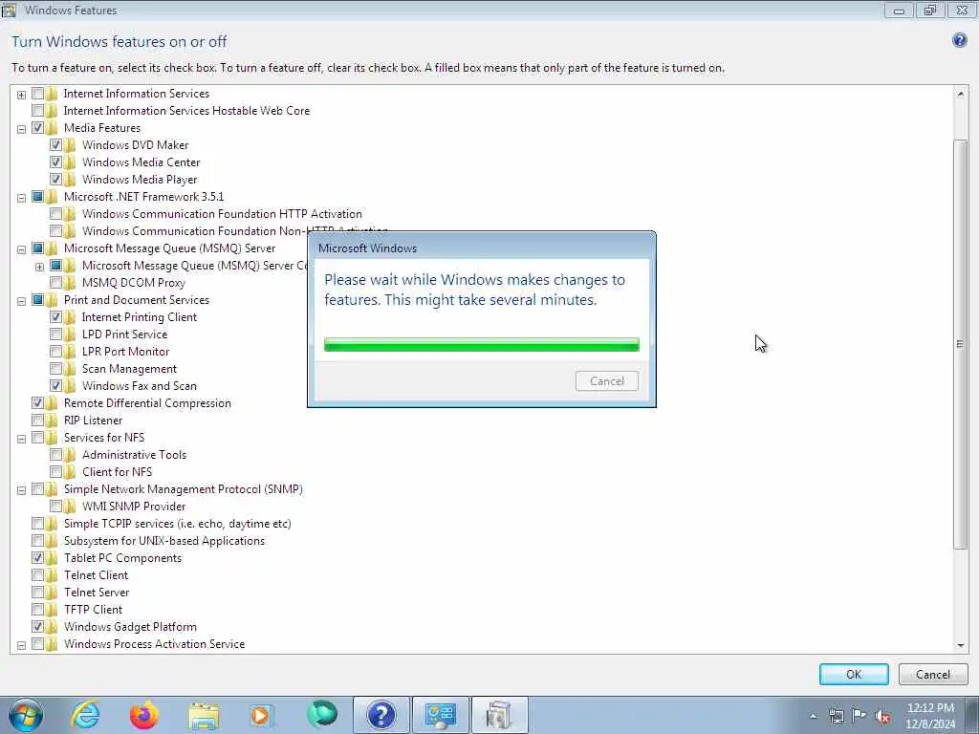Launch Internet Explorer from the taskbar

(x=85, y=715)
